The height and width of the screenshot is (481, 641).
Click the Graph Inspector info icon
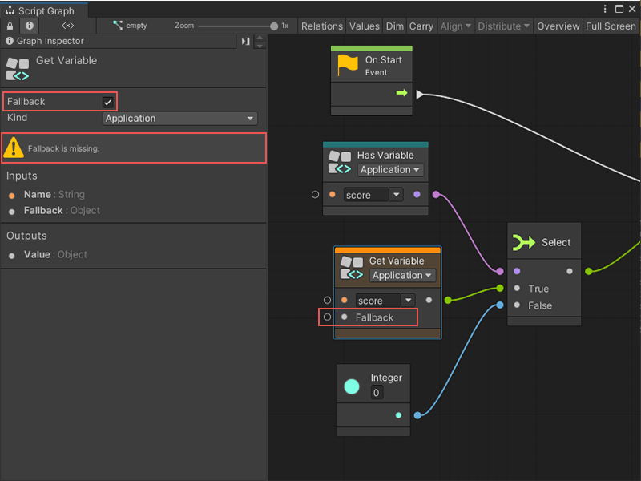click(8, 41)
